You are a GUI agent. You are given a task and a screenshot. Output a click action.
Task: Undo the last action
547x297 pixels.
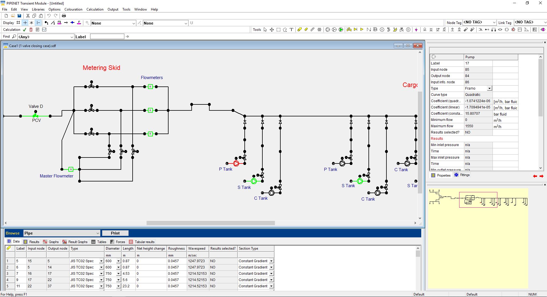[49, 16]
